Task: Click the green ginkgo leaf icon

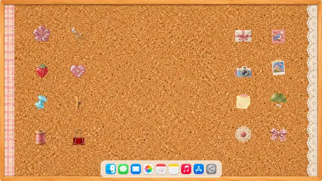Action: pos(278,100)
